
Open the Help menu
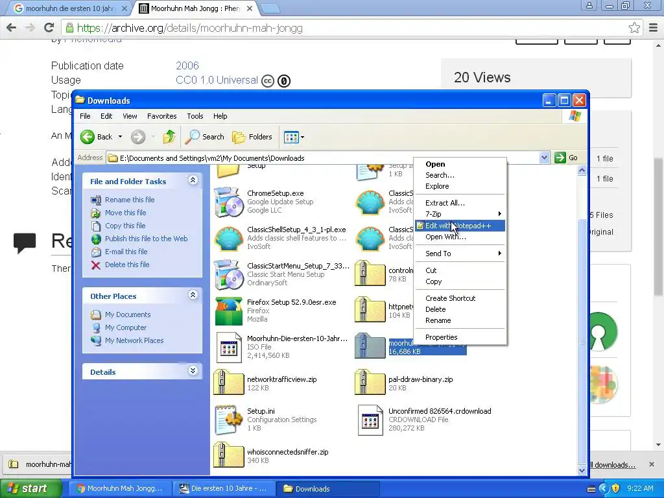click(220, 116)
